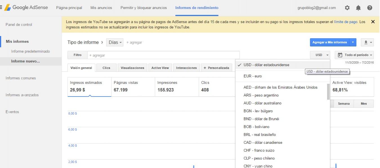This screenshot has height=168, width=380.
Task: Group chart by Semana
Action: (x=344, y=104)
